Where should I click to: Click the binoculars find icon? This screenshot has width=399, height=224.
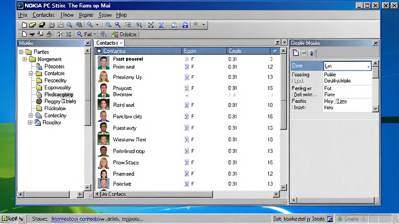coord(139,25)
